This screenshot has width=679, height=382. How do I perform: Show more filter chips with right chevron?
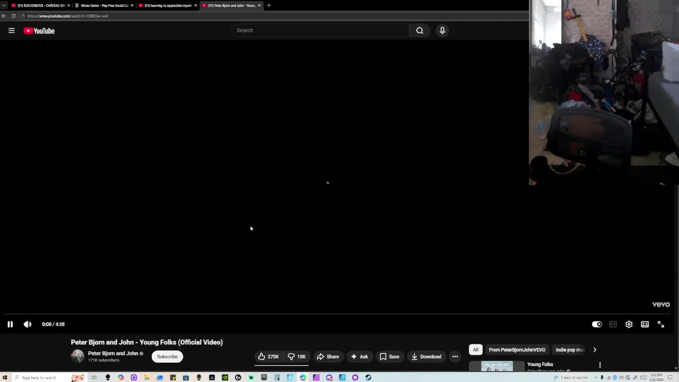click(x=595, y=350)
